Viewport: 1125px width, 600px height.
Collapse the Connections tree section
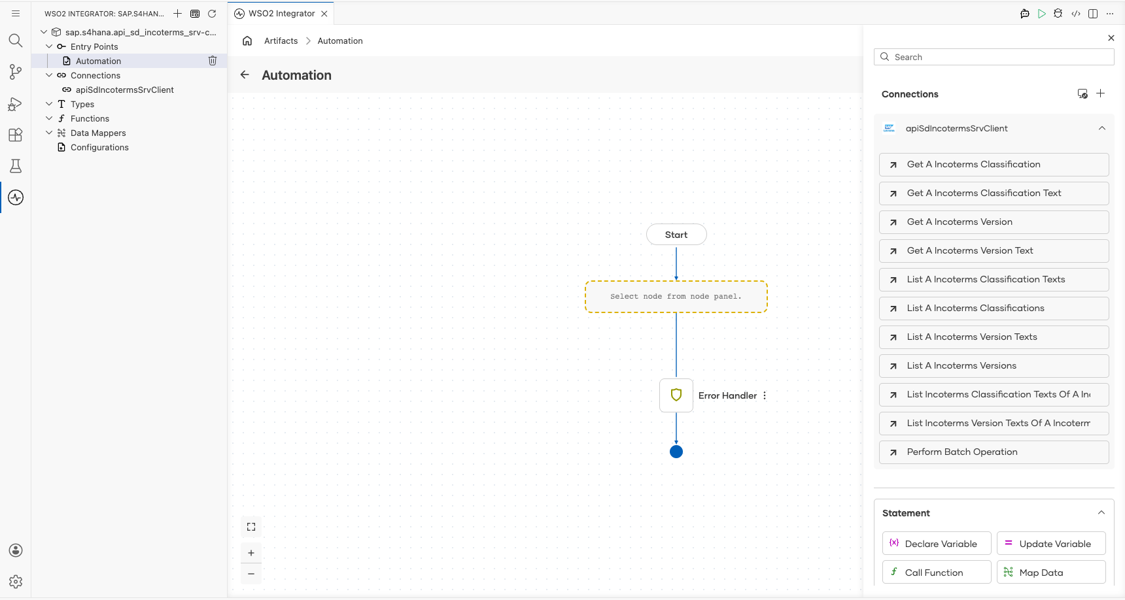click(x=49, y=75)
